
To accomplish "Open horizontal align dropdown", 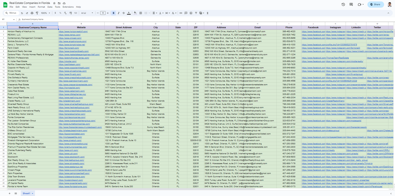I will 155,13.
